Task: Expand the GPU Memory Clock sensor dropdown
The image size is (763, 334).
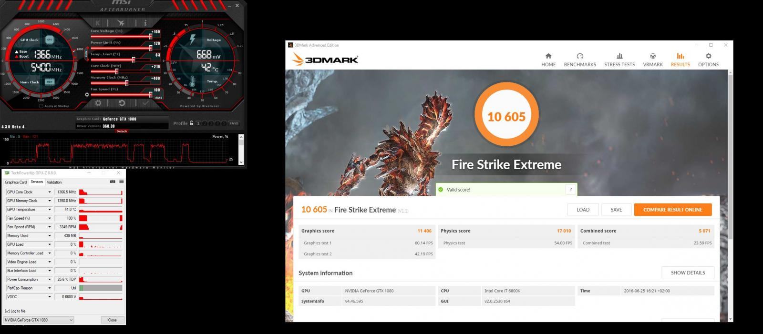Action: [x=50, y=201]
